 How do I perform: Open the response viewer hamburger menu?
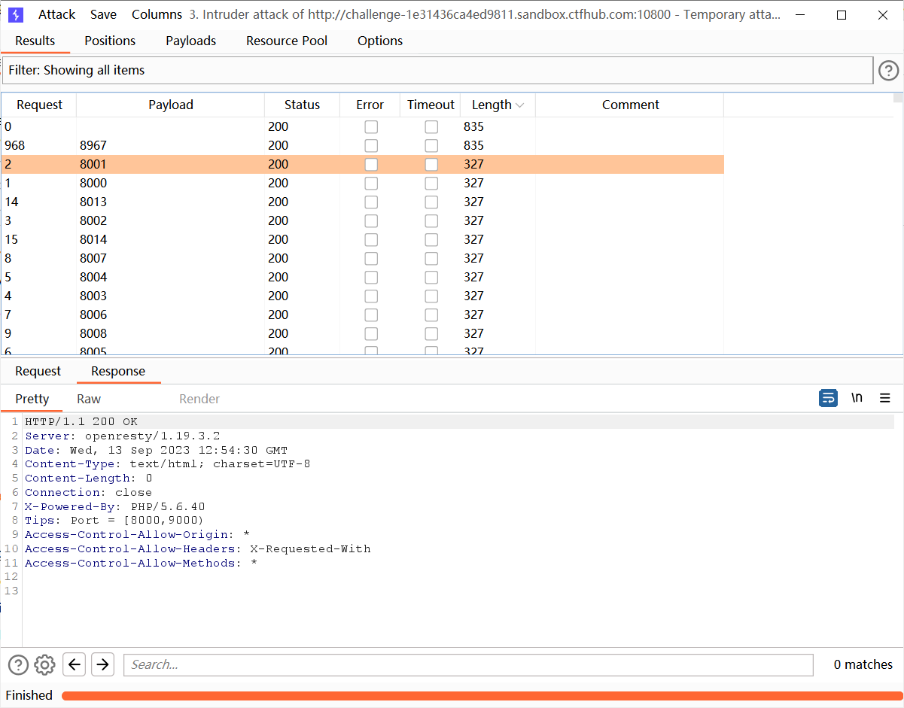click(x=885, y=398)
